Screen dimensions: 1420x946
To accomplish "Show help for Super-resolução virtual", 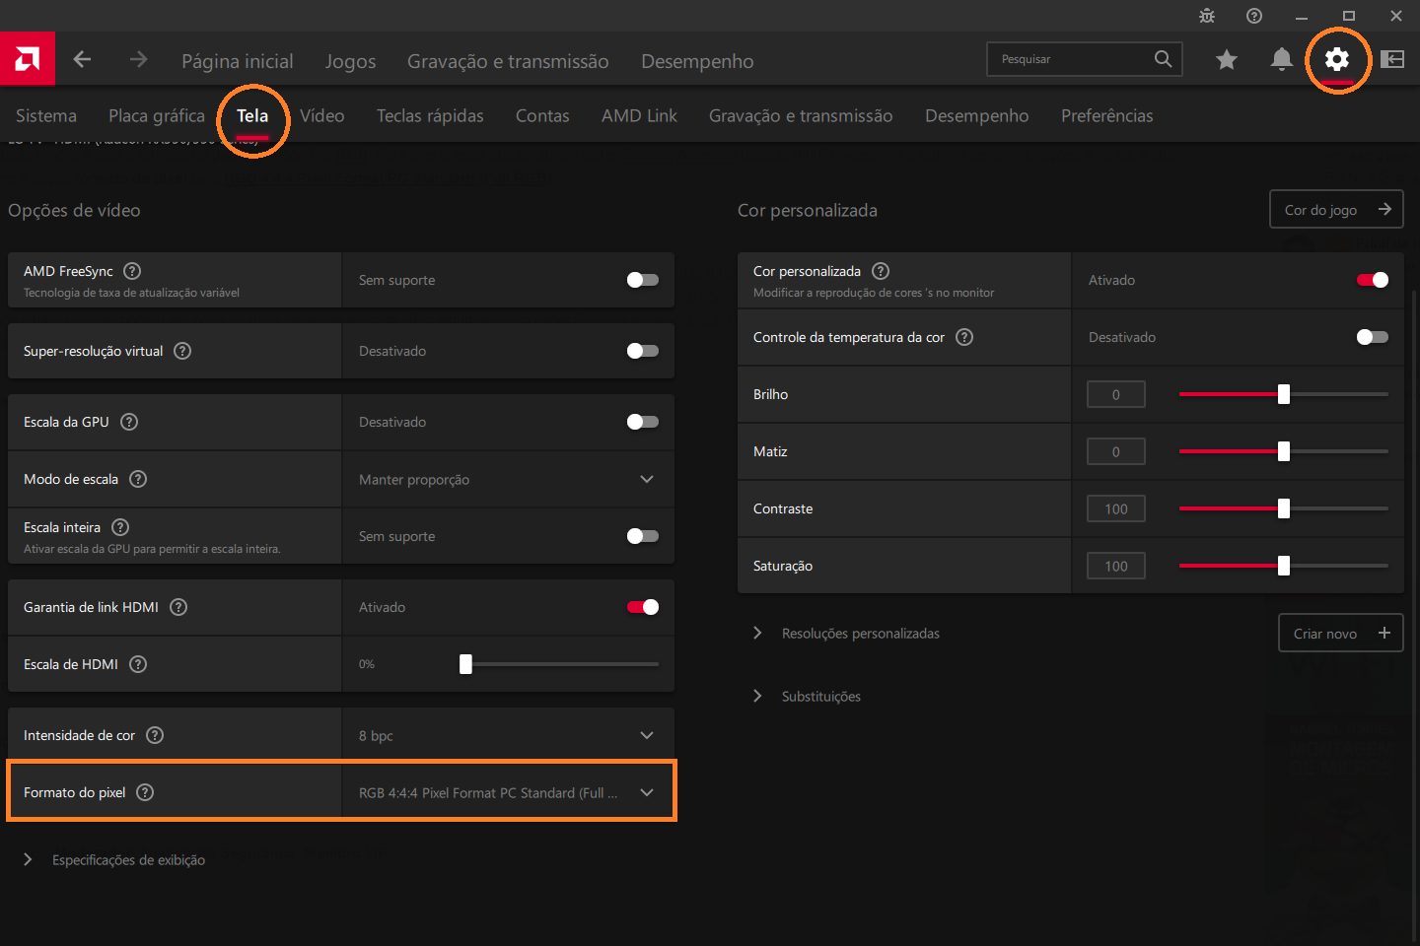I will pos(182,351).
